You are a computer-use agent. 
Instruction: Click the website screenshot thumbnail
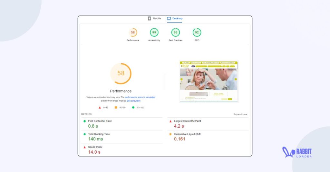click(x=209, y=81)
